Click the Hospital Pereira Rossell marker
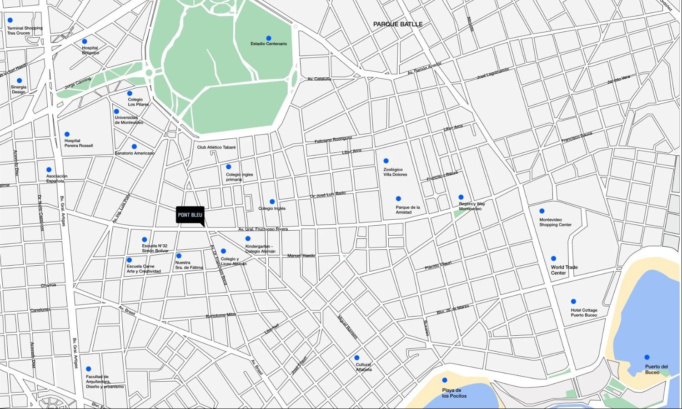The height and width of the screenshot is (409, 682). click(x=67, y=134)
